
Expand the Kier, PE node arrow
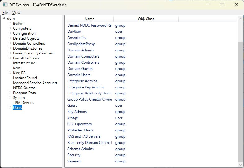point(10,73)
